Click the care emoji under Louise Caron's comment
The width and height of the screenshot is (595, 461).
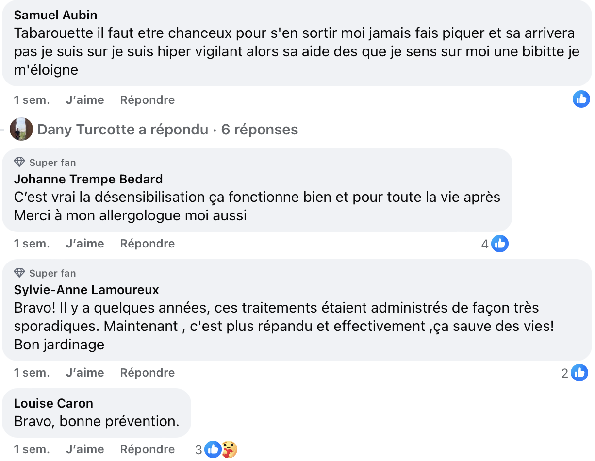point(229,449)
